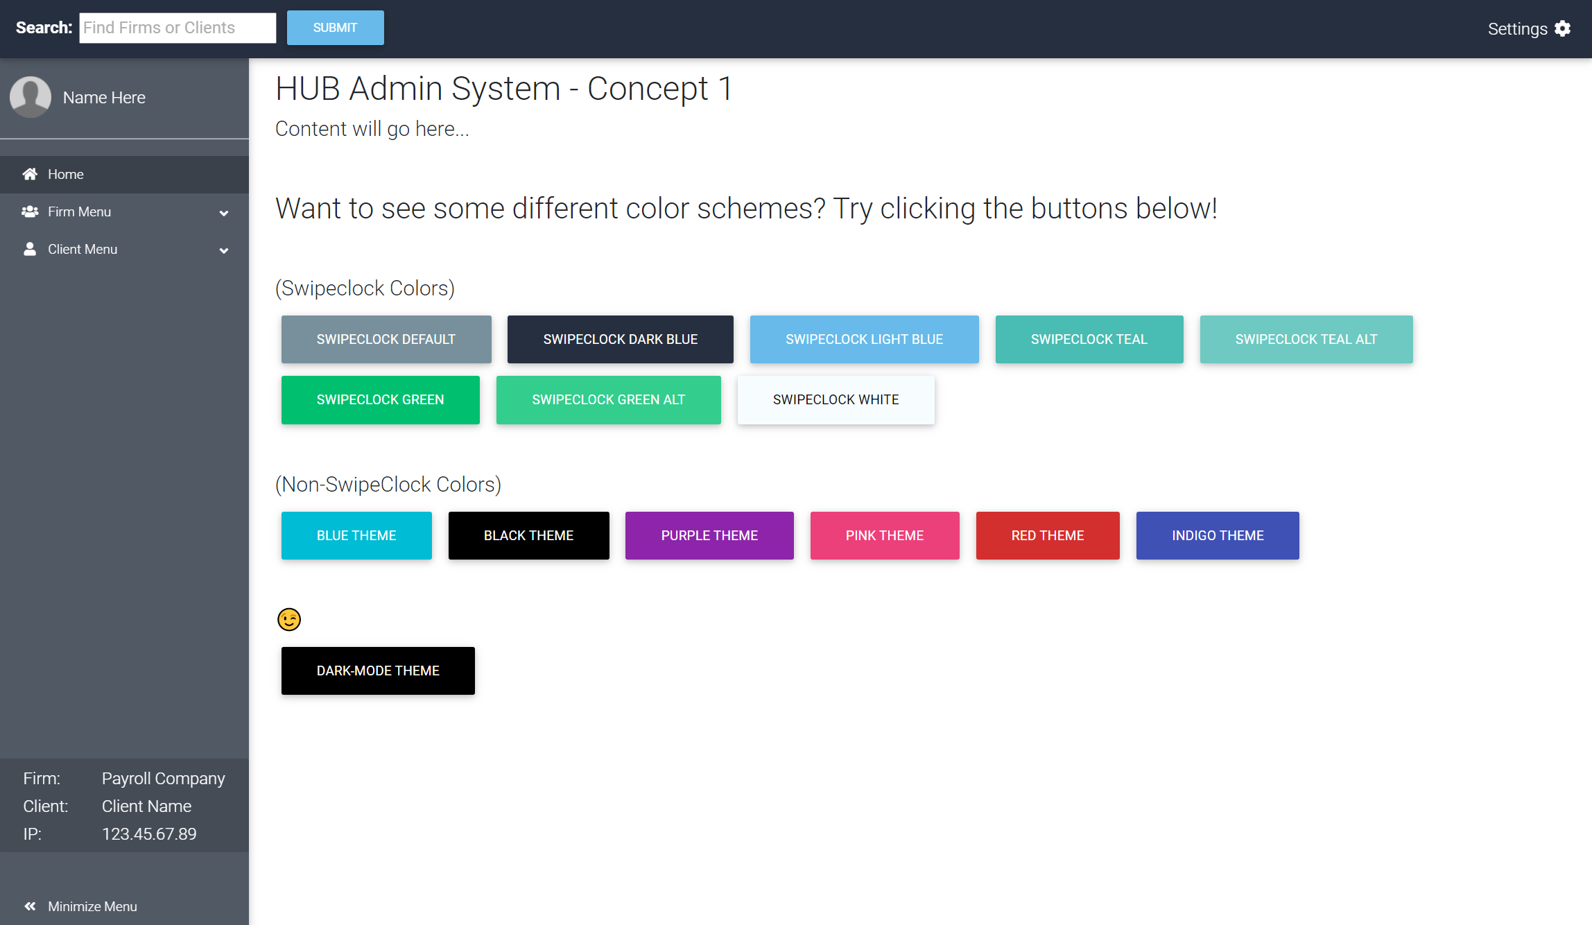
Task: Open Settings via the gear icon
Action: [1562, 28]
